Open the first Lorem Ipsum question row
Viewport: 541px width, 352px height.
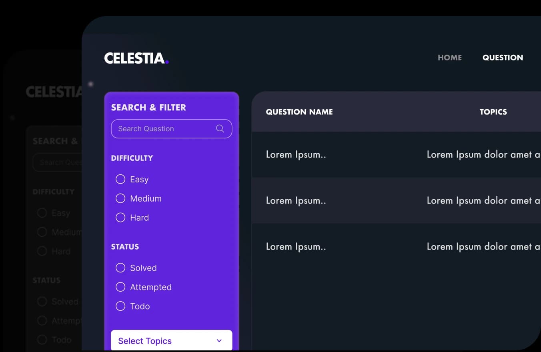296,155
